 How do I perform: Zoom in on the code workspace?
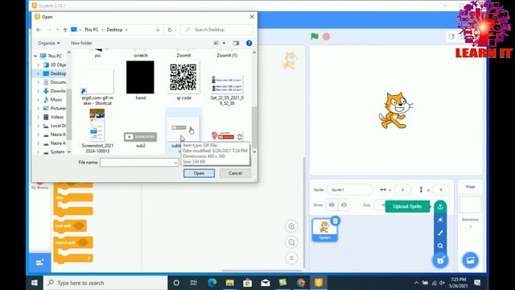coord(291,226)
